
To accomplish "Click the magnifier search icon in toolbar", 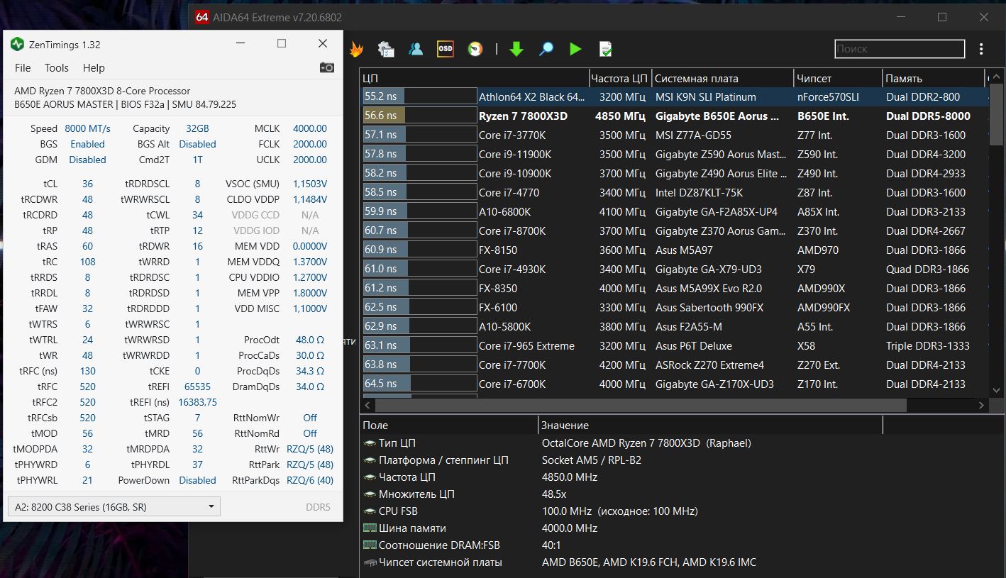I will (546, 49).
